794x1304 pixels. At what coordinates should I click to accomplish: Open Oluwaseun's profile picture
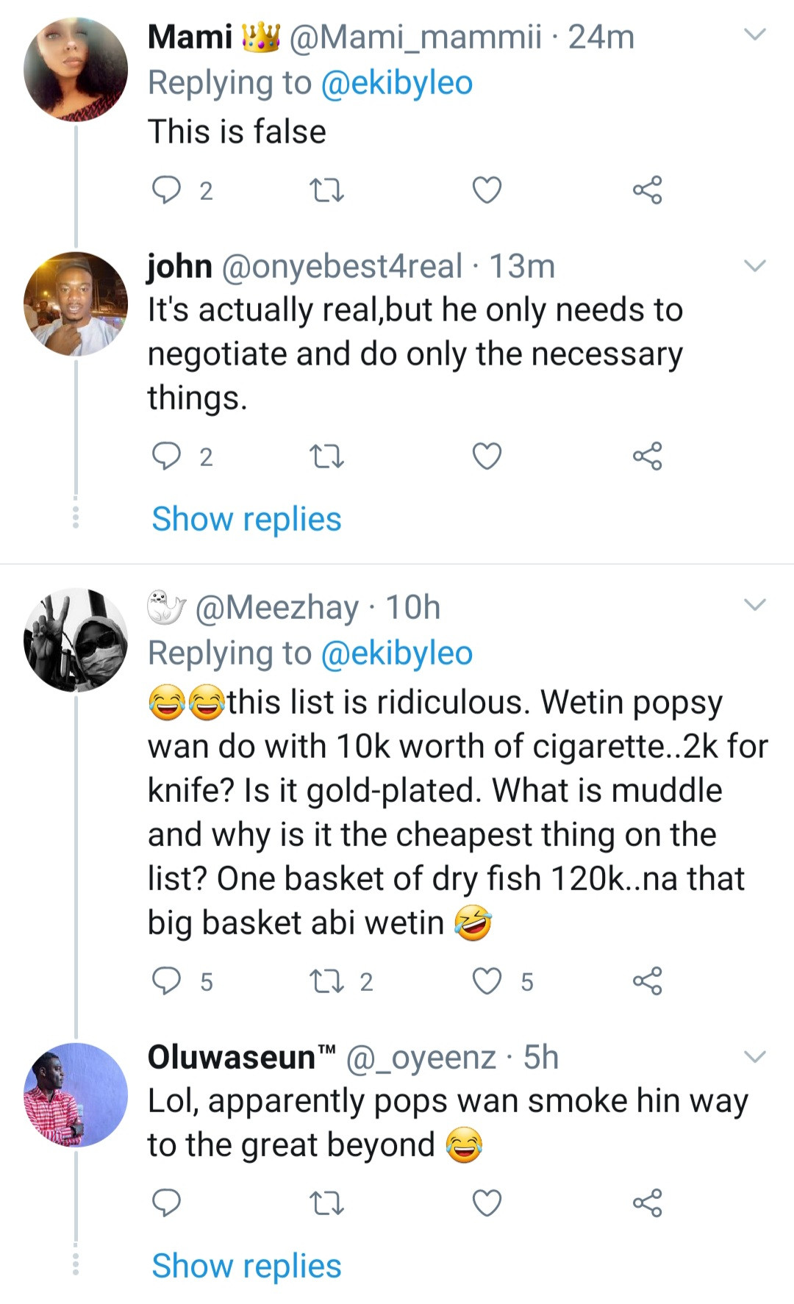[x=75, y=1095]
